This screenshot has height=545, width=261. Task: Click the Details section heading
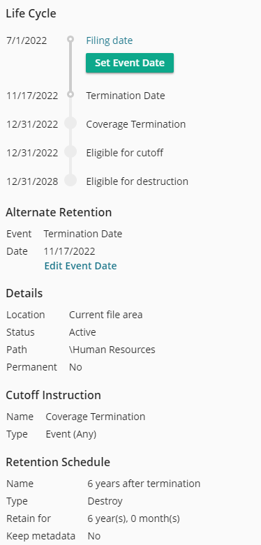pos(24,293)
